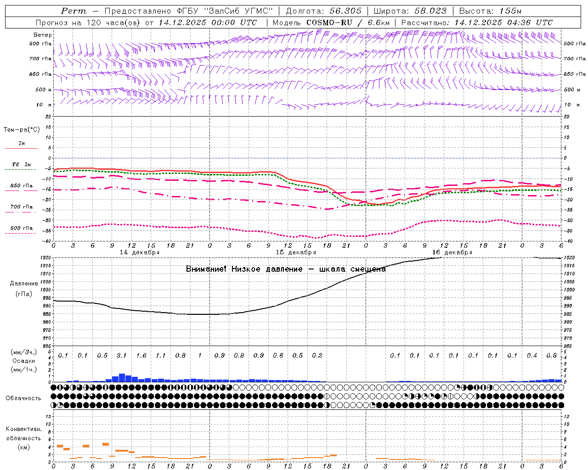Viewport: 588px width, 470px height.
Task: Click the forecast start time "00:00 UTC"
Action: [x=234, y=22]
